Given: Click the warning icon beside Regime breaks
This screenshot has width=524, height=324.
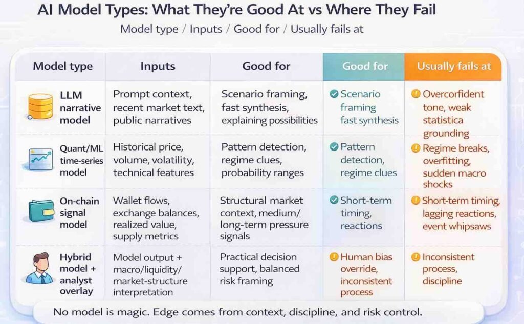Looking at the screenshot, I should coord(416,148).
